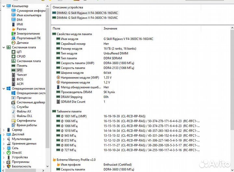Collapse the Компьютер tree node

(4, 6)
